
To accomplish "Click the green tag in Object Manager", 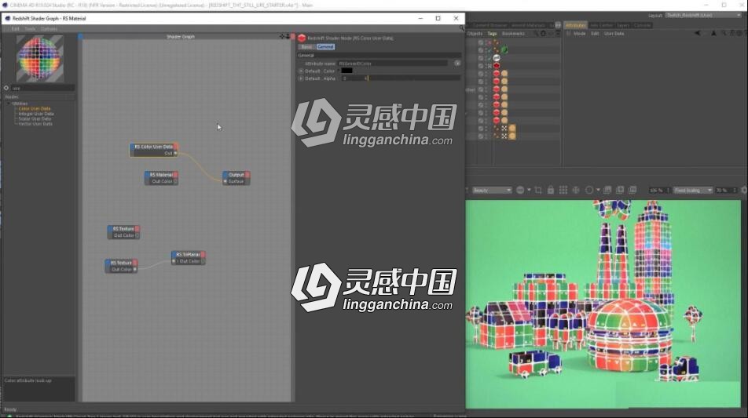I will tap(504, 50).
